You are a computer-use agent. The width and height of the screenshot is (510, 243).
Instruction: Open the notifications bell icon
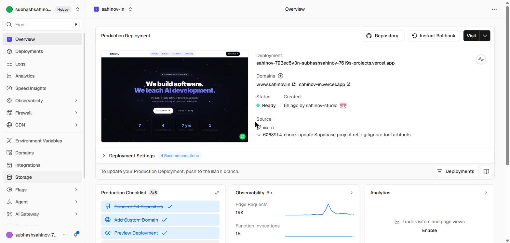tap(75, 235)
